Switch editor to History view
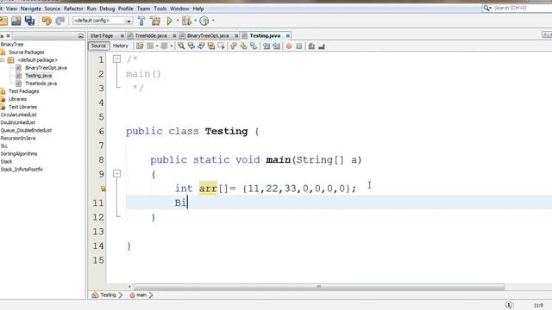The height and width of the screenshot is (310, 552). 121,46
